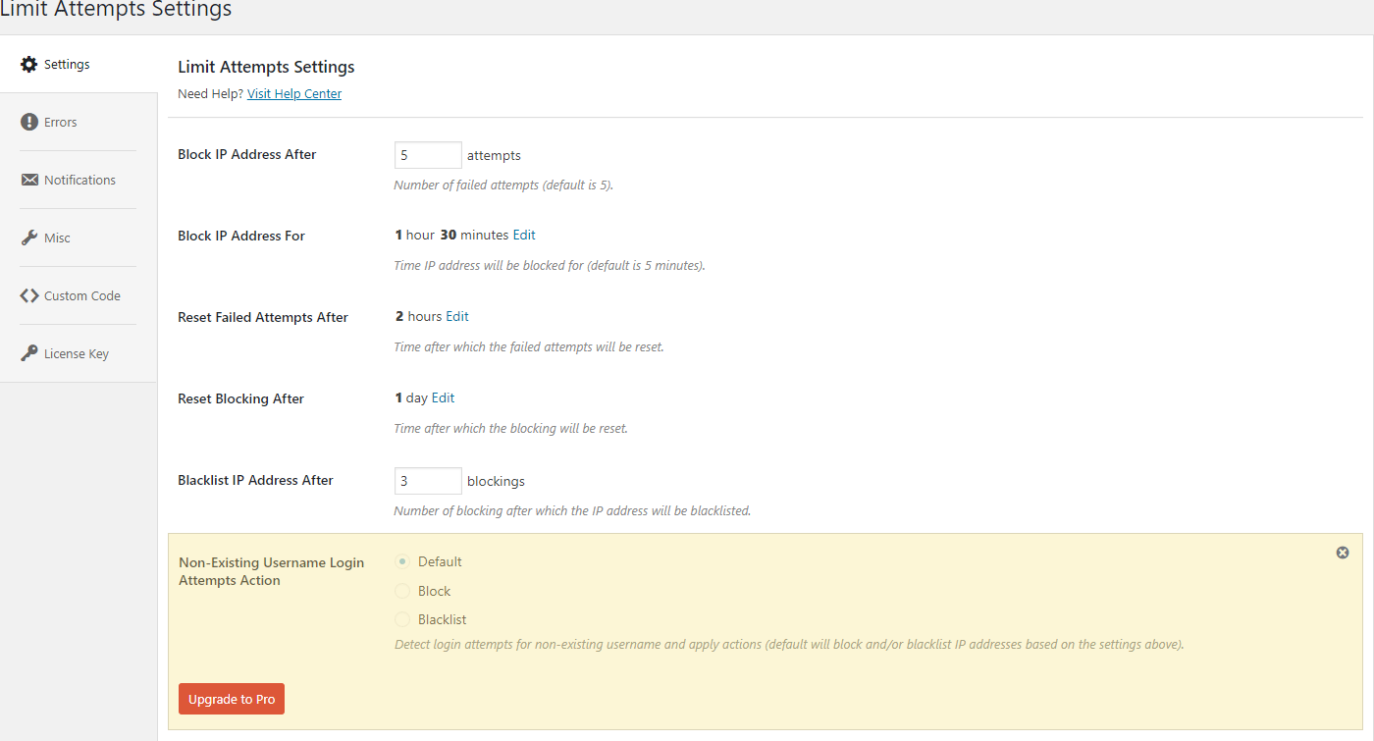Click the License Key icon
The height and width of the screenshot is (741, 1374).
point(29,354)
